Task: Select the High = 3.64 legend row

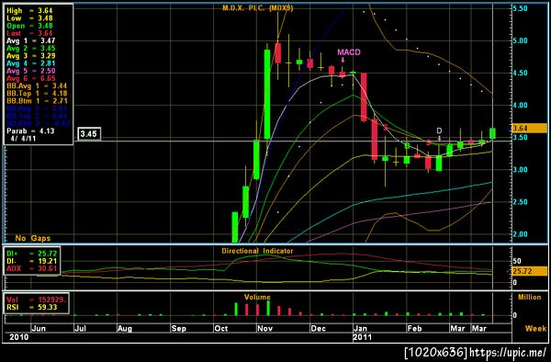Action: [29, 11]
